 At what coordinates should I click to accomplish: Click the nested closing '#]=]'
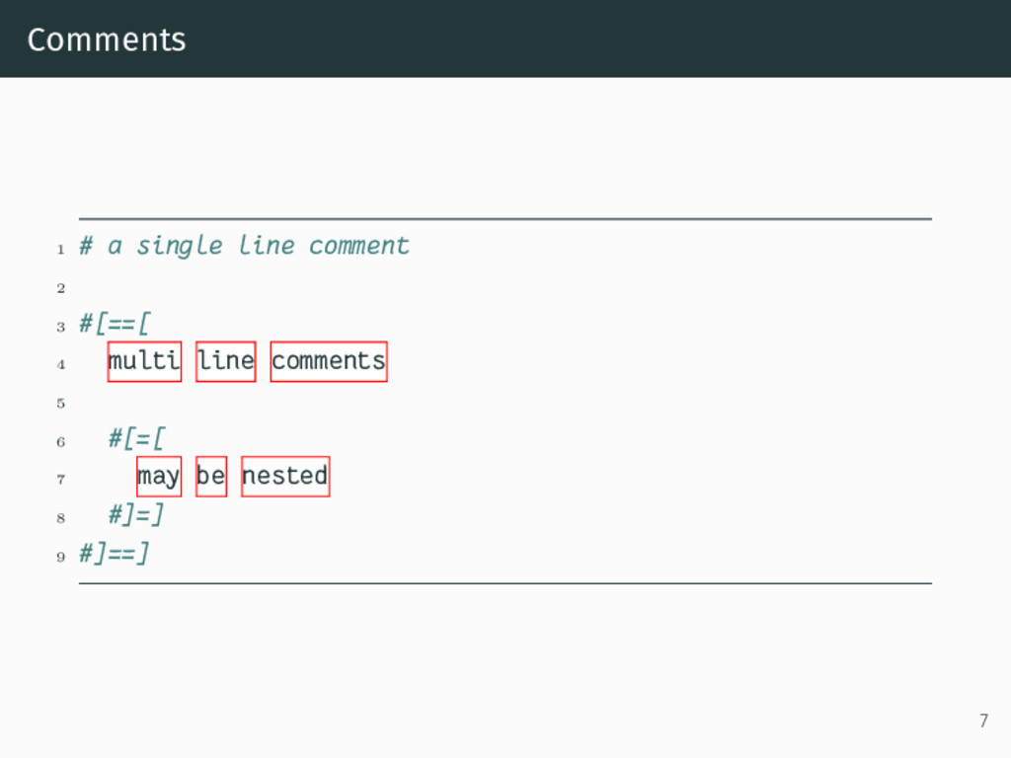136,515
